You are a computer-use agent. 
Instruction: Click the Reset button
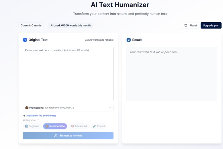(191, 25)
